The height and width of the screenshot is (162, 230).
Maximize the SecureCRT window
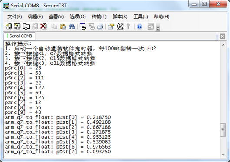coord(204,4)
